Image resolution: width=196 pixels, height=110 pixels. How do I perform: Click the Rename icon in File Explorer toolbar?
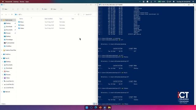point(28,9)
